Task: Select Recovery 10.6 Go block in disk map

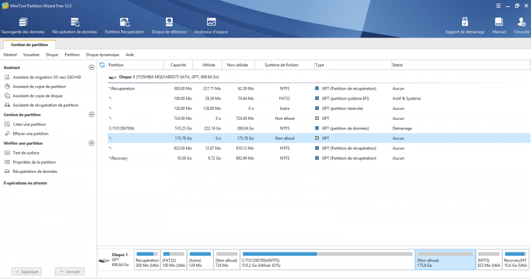Action: pyautogui.click(x=515, y=260)
